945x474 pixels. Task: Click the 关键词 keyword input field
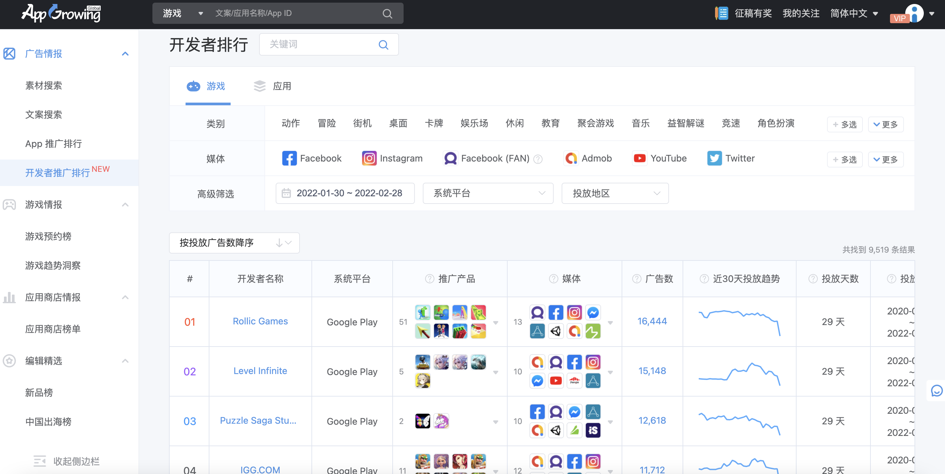(329, 44)
